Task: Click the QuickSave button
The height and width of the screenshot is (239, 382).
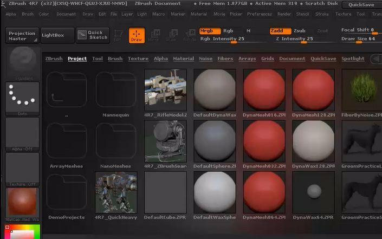Action: 361,5
